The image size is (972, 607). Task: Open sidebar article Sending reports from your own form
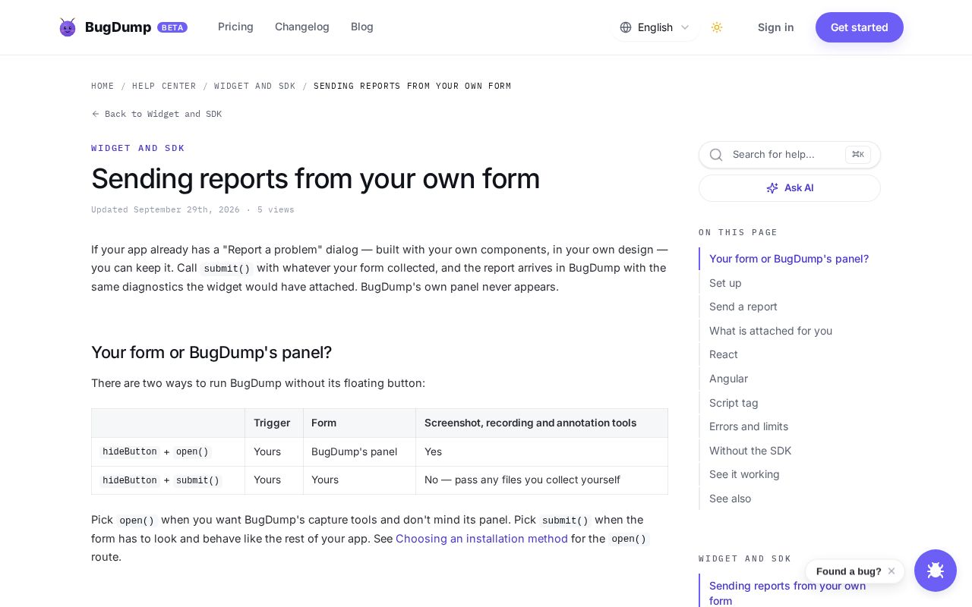point(787,593)
